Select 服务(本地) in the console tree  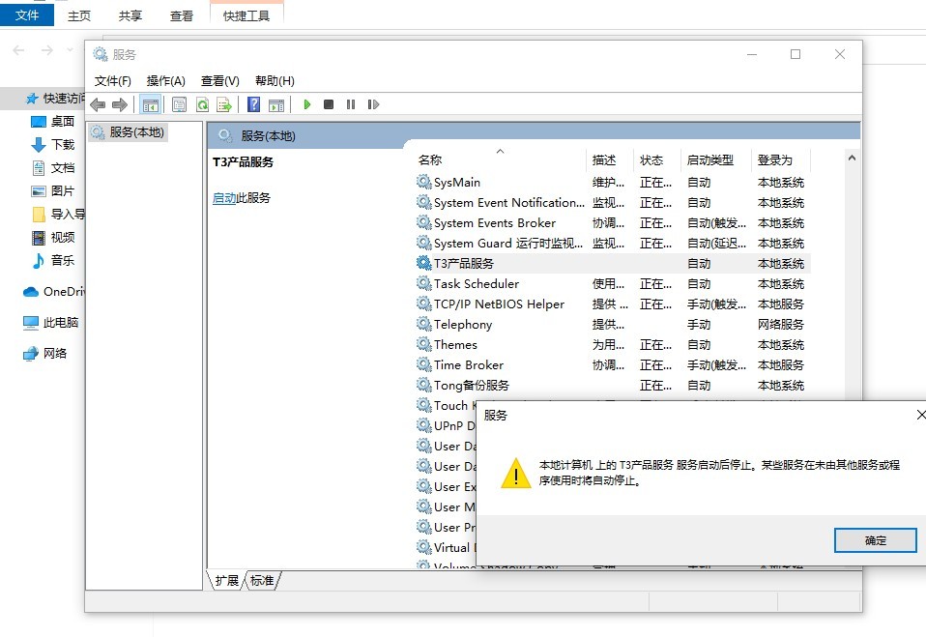pos(129,132)
